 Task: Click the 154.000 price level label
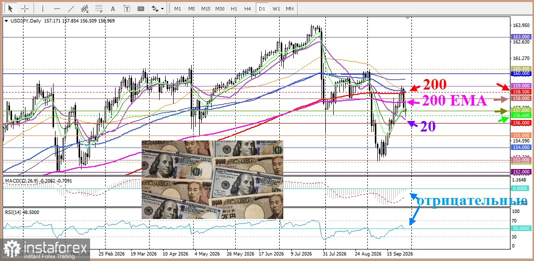click(x=520, y=147)
